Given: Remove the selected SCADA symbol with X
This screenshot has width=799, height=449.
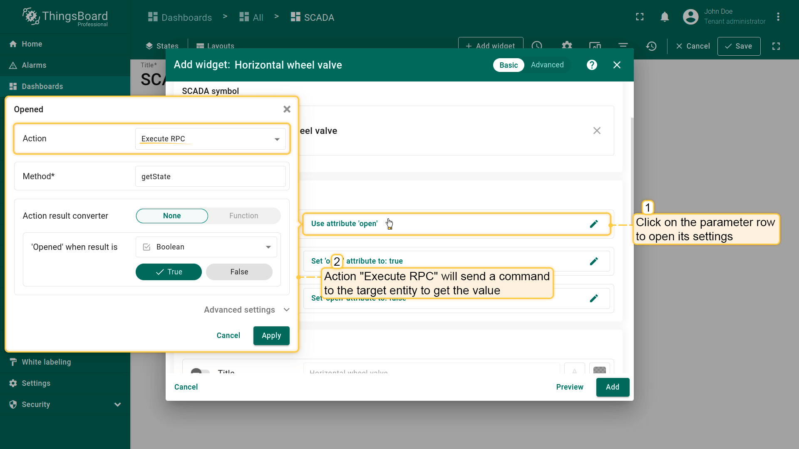Looking at the screenshot, I should click(597, 131).
